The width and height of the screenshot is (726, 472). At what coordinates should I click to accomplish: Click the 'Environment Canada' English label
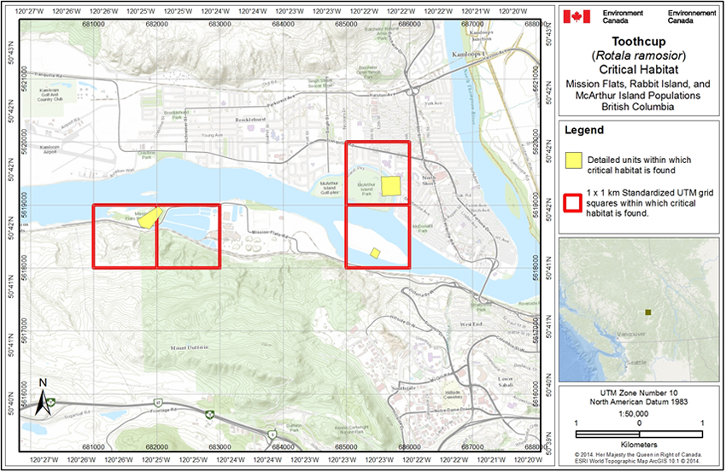point(623,17)
